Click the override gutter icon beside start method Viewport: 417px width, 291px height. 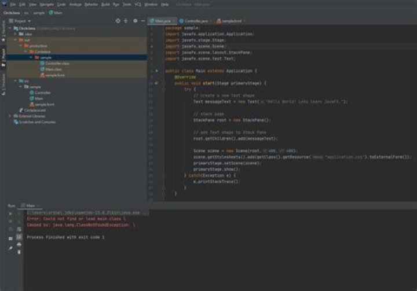point(156,83)
